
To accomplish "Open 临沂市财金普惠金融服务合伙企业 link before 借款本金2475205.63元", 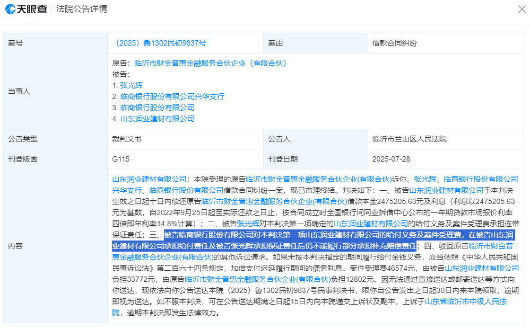I will point(274,201).
